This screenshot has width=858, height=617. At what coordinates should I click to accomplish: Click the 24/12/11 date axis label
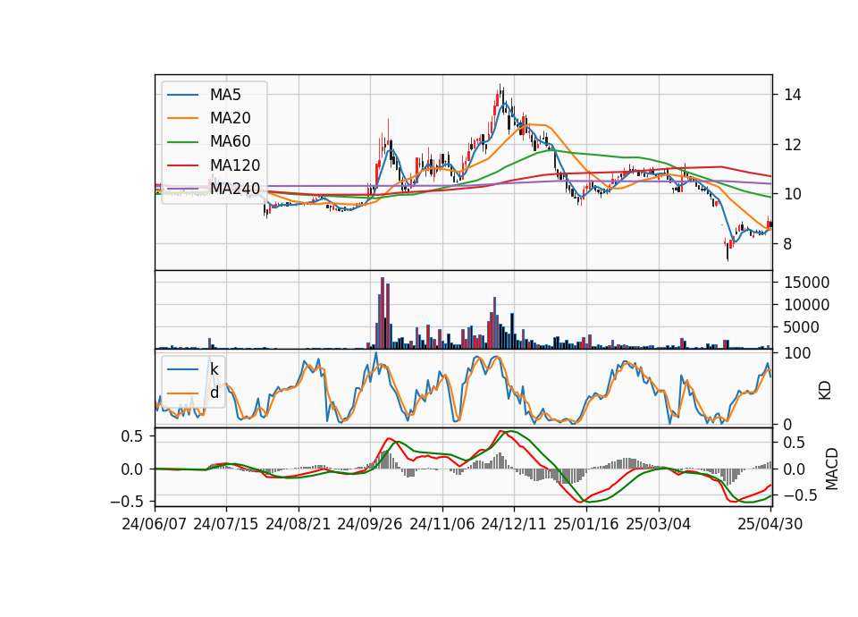[513, 524]
